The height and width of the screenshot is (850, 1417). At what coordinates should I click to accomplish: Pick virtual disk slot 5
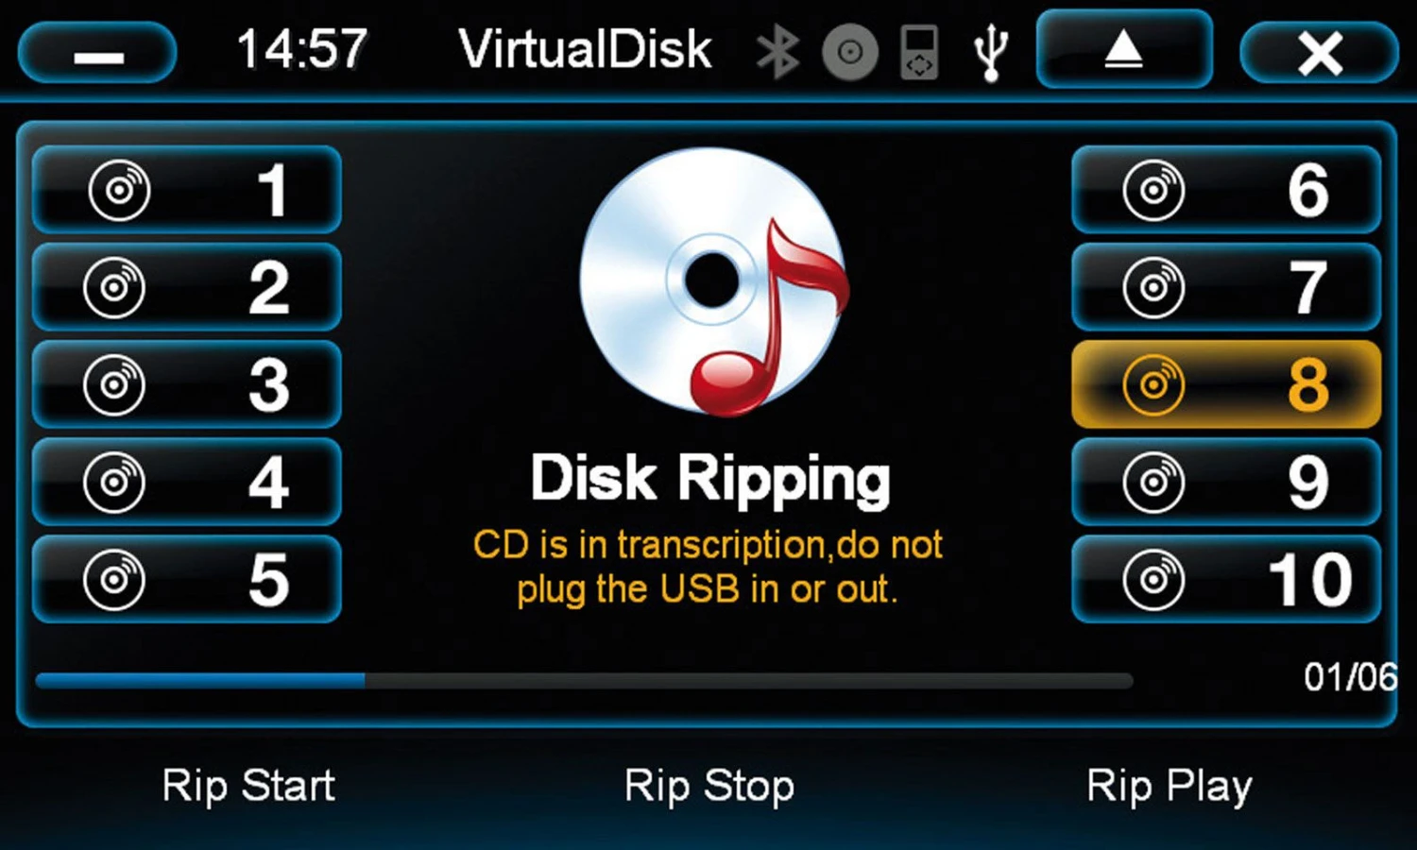click(x=187, y=580)
